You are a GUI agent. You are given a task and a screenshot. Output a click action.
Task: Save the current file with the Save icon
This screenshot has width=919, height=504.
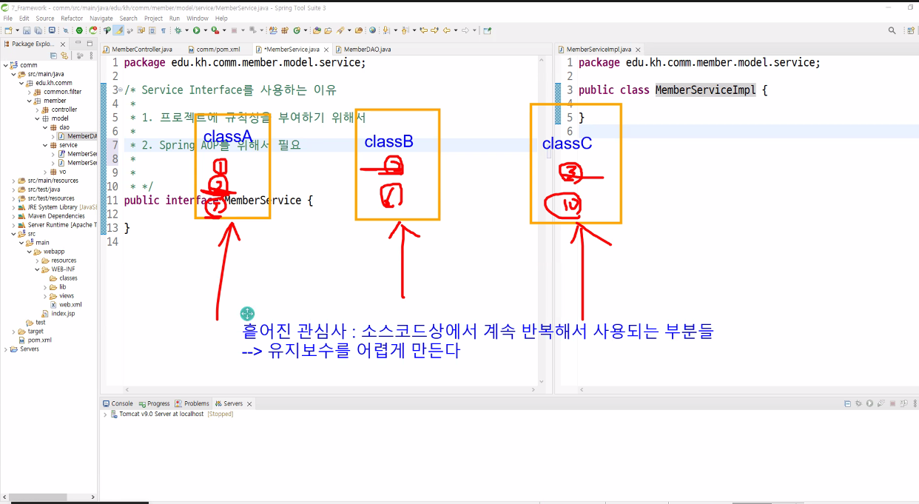click(x=27, y=30)
